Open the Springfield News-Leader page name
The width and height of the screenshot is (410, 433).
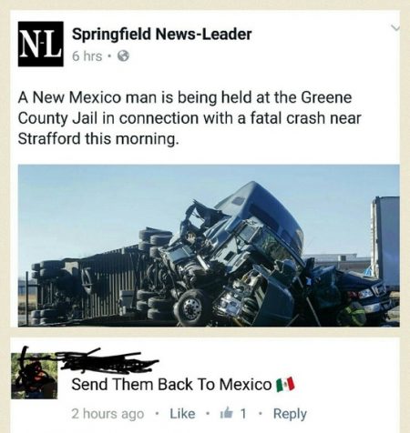point(161,35)
